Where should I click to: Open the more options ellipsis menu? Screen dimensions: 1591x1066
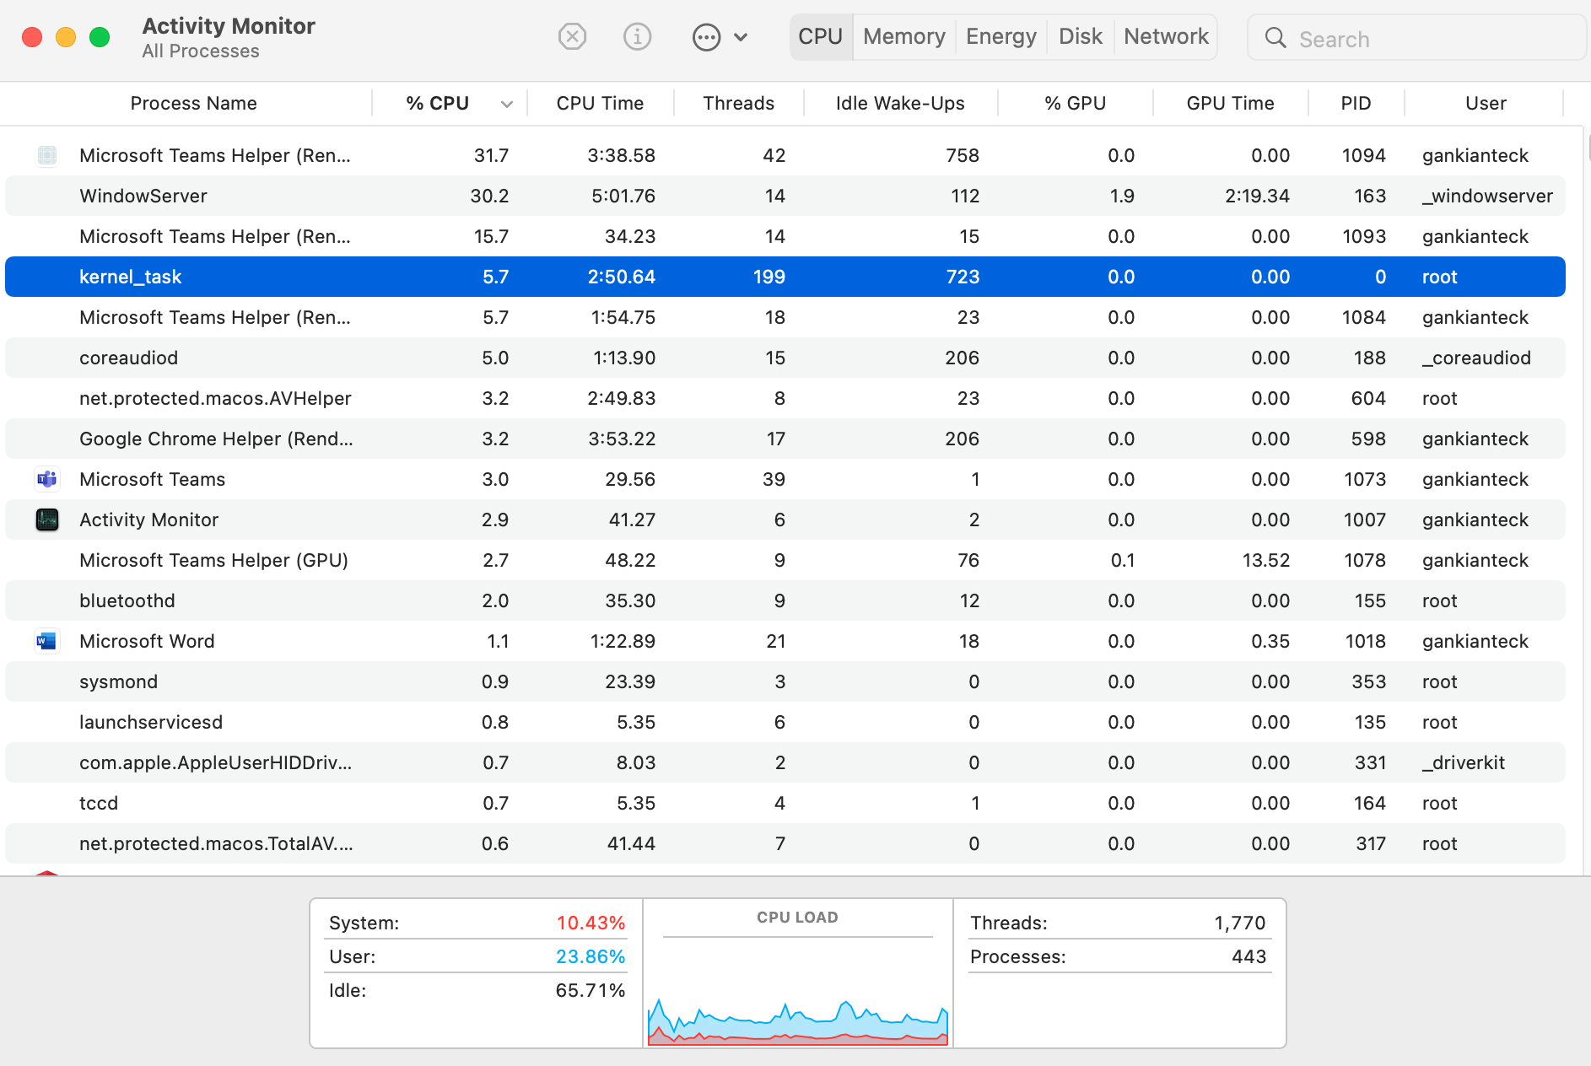(x=706, y=37)
